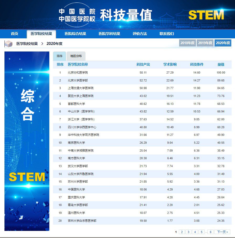Click the 科技条件 column header
Image resolution: width=235 pixels, height=238 pixels.
(197, 65)
